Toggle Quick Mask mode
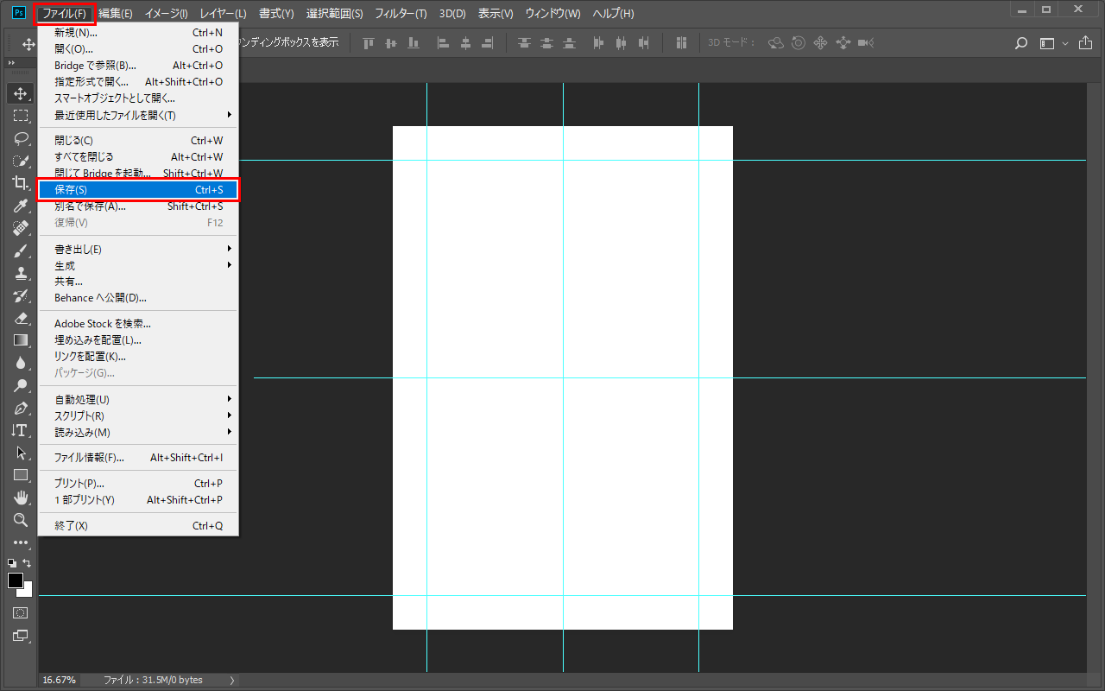Viewport: 1105px width, 691px height. point(21,612)
